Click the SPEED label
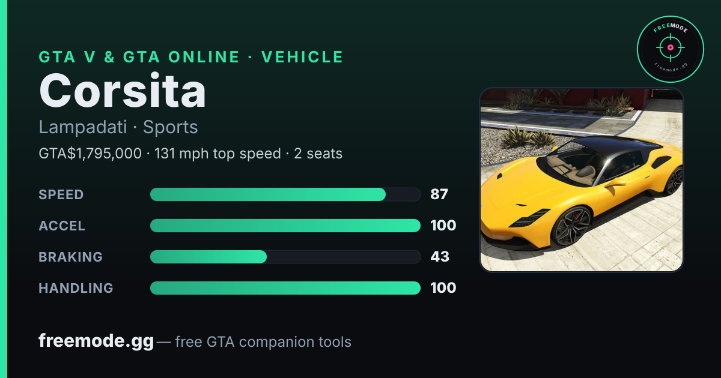 [61, 194]
